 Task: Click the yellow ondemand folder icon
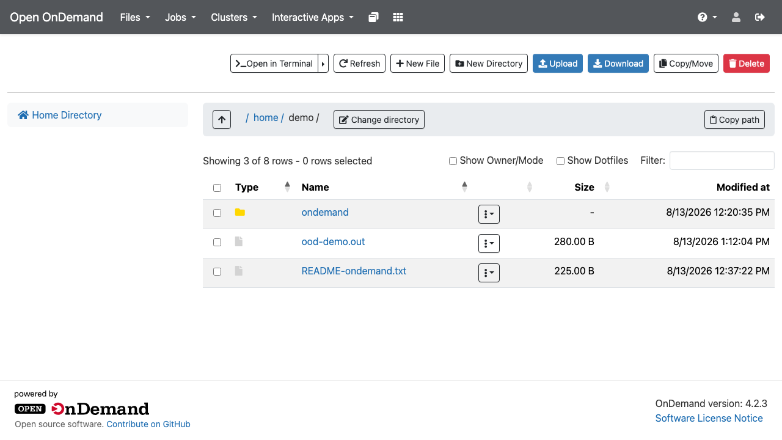click(240, 213)
